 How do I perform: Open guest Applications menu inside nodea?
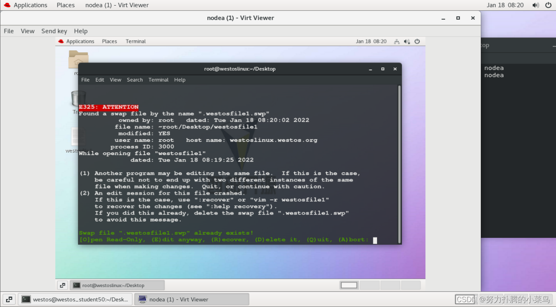76,41
